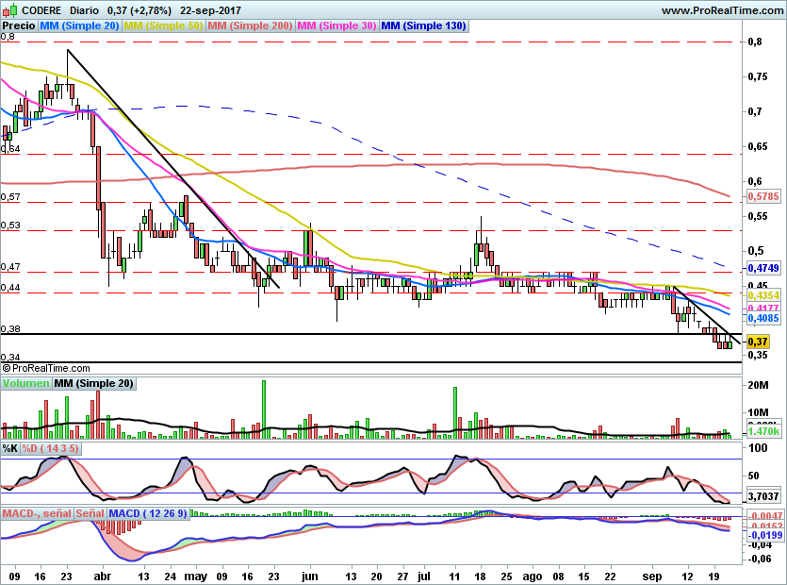Viewport: 787px width, 585px height.
Task: Click the candlestick chart icon beside CODERE
Action: coord(11,10)
